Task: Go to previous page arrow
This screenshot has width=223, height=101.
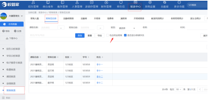Action: click(x=200, y=89)
